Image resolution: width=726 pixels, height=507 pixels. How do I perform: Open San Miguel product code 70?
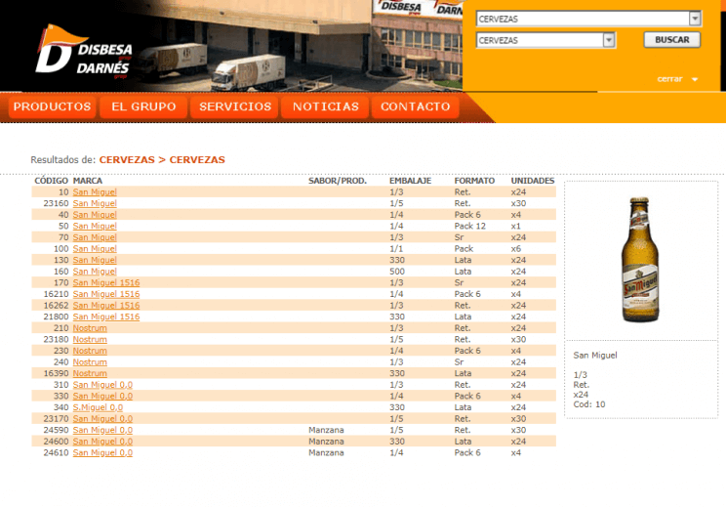click(95, 237)
